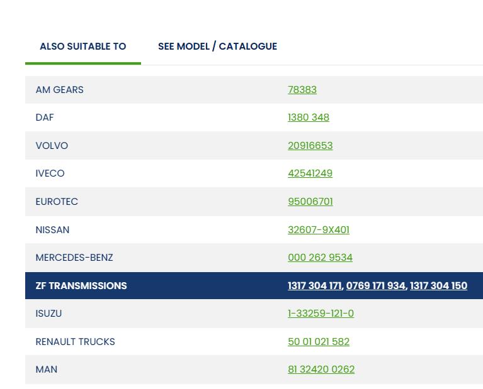Open Eurotec reference 95006701
The width and height of the screenshot is (483, 389).
pos(310,202)
